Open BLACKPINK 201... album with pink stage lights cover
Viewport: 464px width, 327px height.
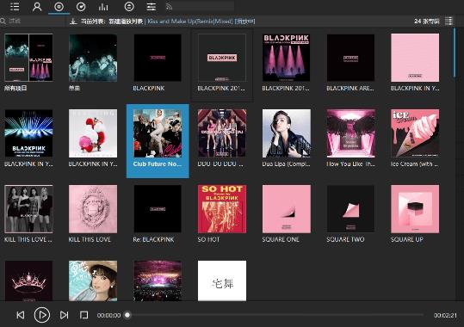287,58
